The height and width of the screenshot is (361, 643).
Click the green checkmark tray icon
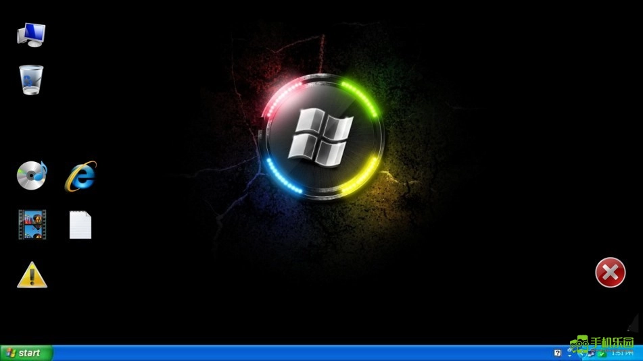[602, 354]
